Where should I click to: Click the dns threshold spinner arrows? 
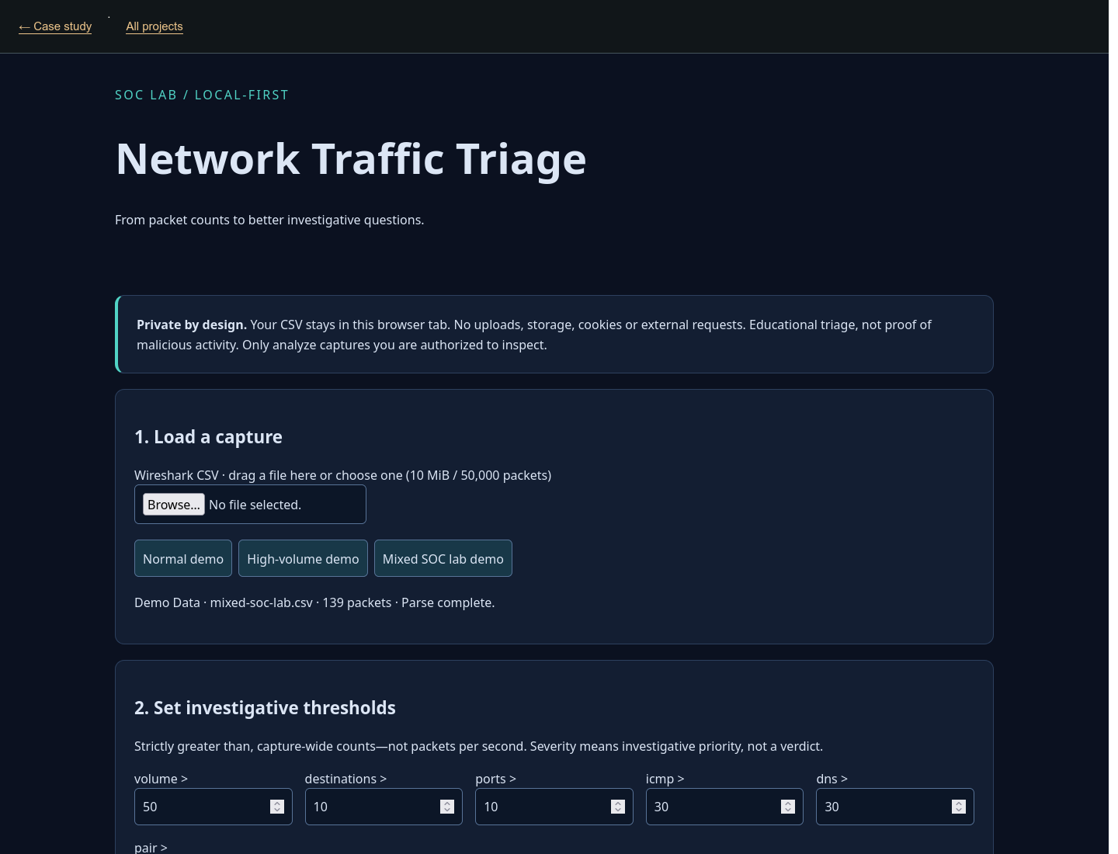959,807
